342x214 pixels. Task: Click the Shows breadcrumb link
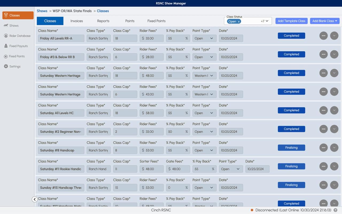(x=42, y=11)
